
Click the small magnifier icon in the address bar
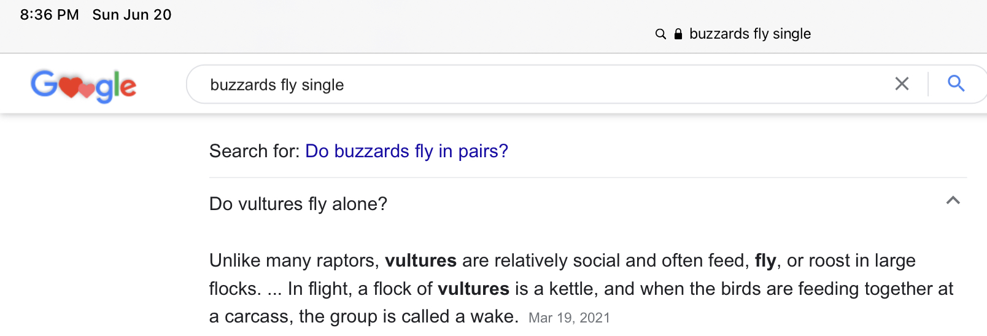point(660,34)
